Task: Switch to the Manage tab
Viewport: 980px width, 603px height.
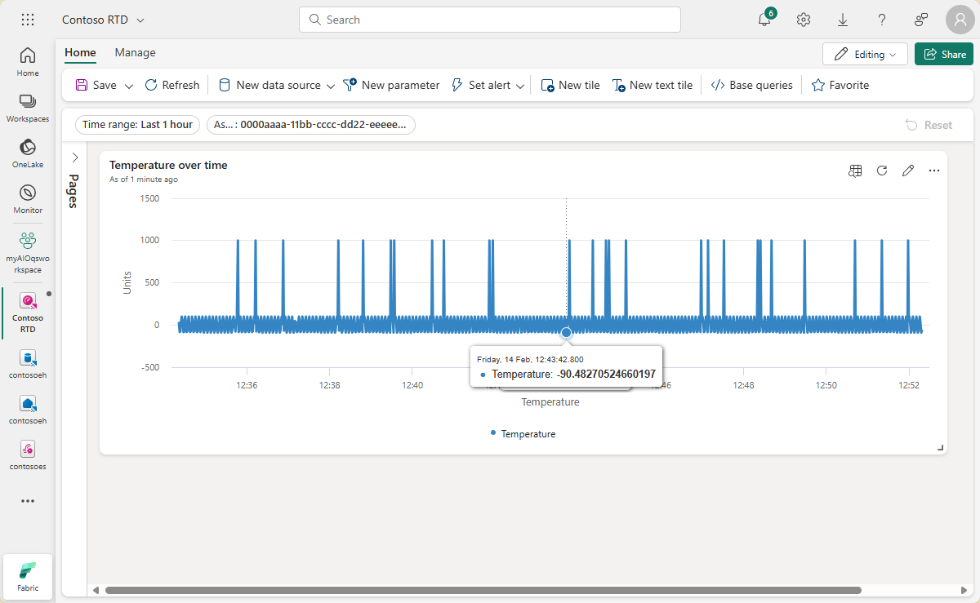Action: point(134,52)
